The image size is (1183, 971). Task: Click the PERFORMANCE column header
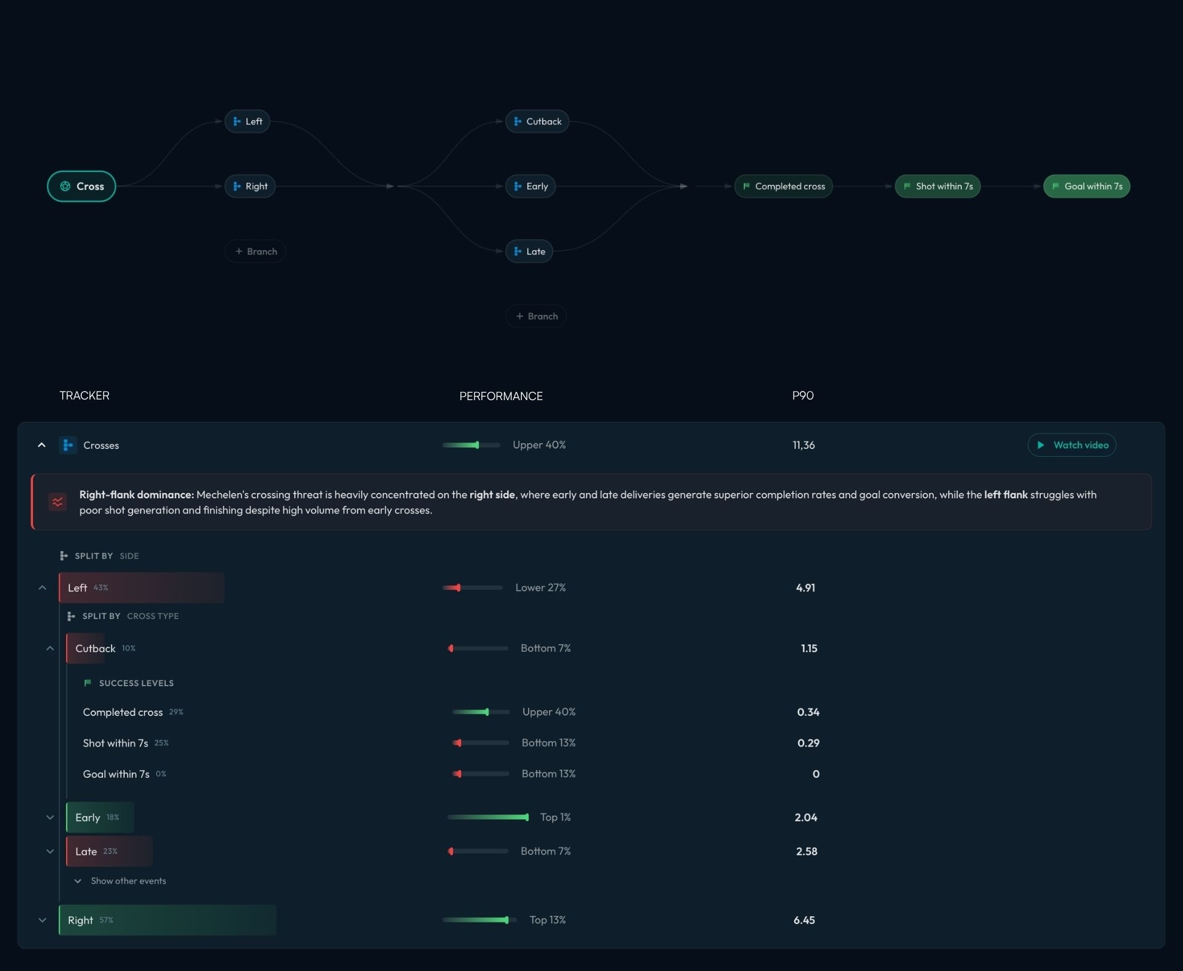point(501,396)
